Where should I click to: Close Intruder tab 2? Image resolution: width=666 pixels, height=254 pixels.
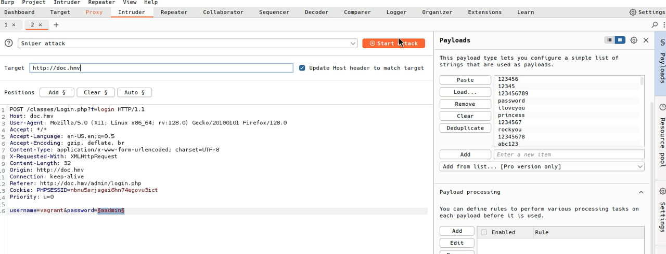(x=40, y=24)
